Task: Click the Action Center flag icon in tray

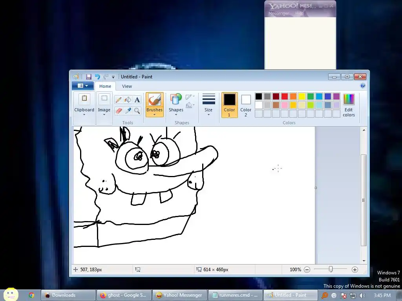Action: pos(343,296)
